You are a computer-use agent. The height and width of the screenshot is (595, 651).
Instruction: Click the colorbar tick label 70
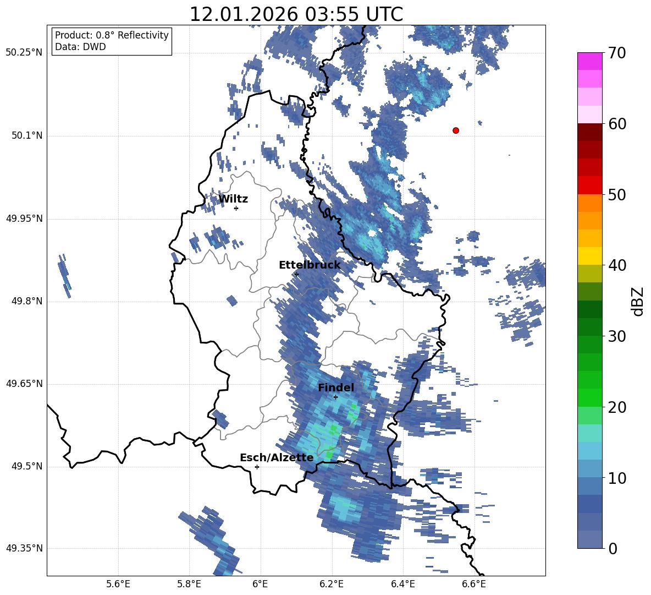tap(617, 53)
